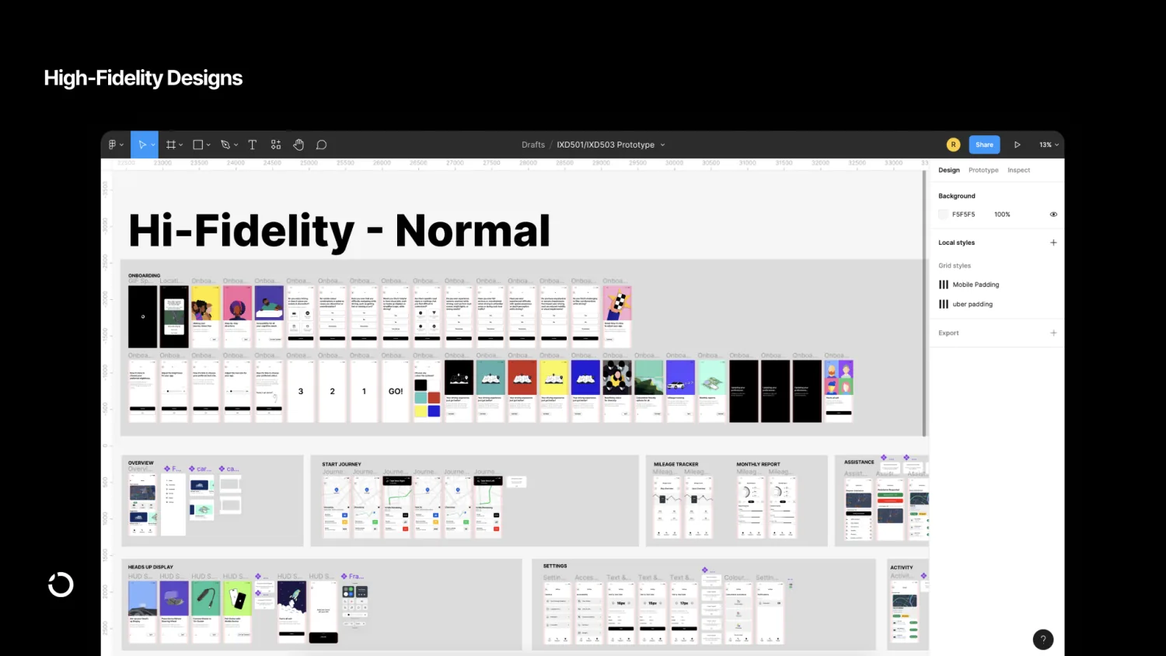
Task: Select the ACTIVITY section label
Action: [x=902, y=567]
